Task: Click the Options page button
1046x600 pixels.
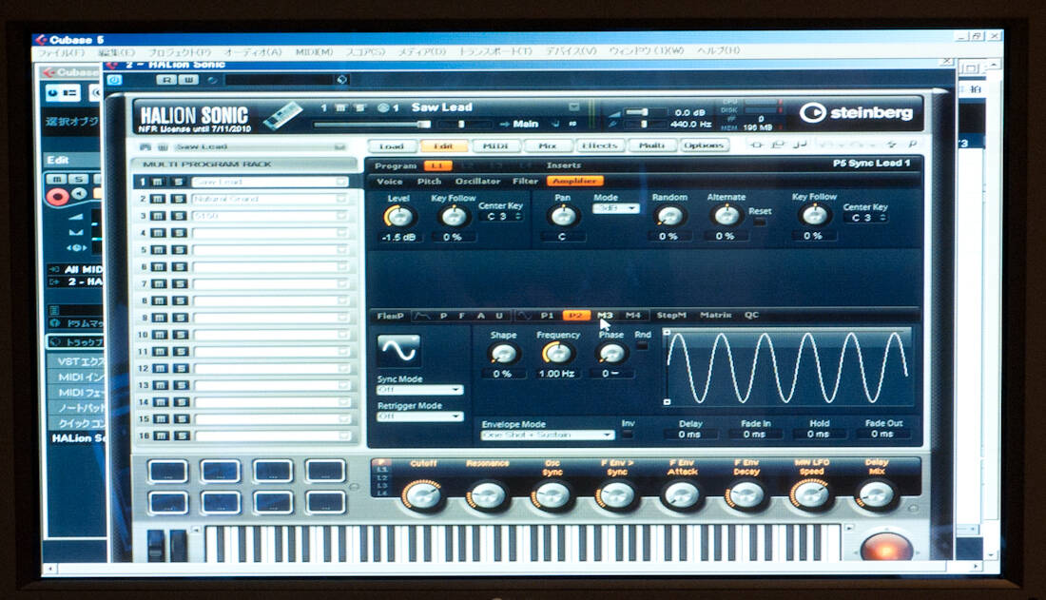Action: click(704, 145)
